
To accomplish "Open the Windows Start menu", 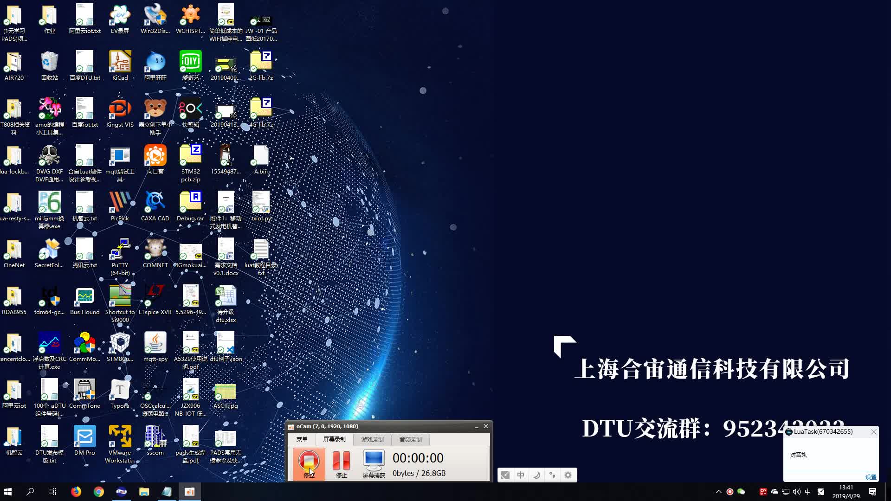I will [8, 492].
